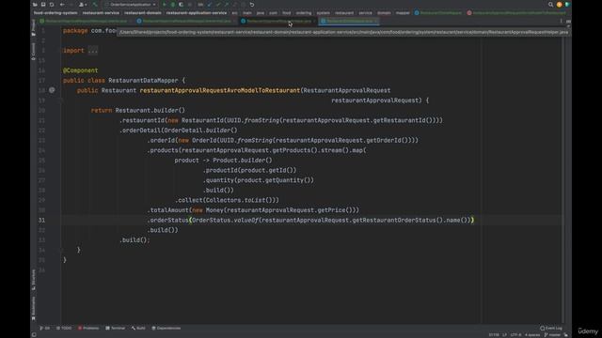Switch to the first editor tab

pyautogui.click(x=86, y=21)
